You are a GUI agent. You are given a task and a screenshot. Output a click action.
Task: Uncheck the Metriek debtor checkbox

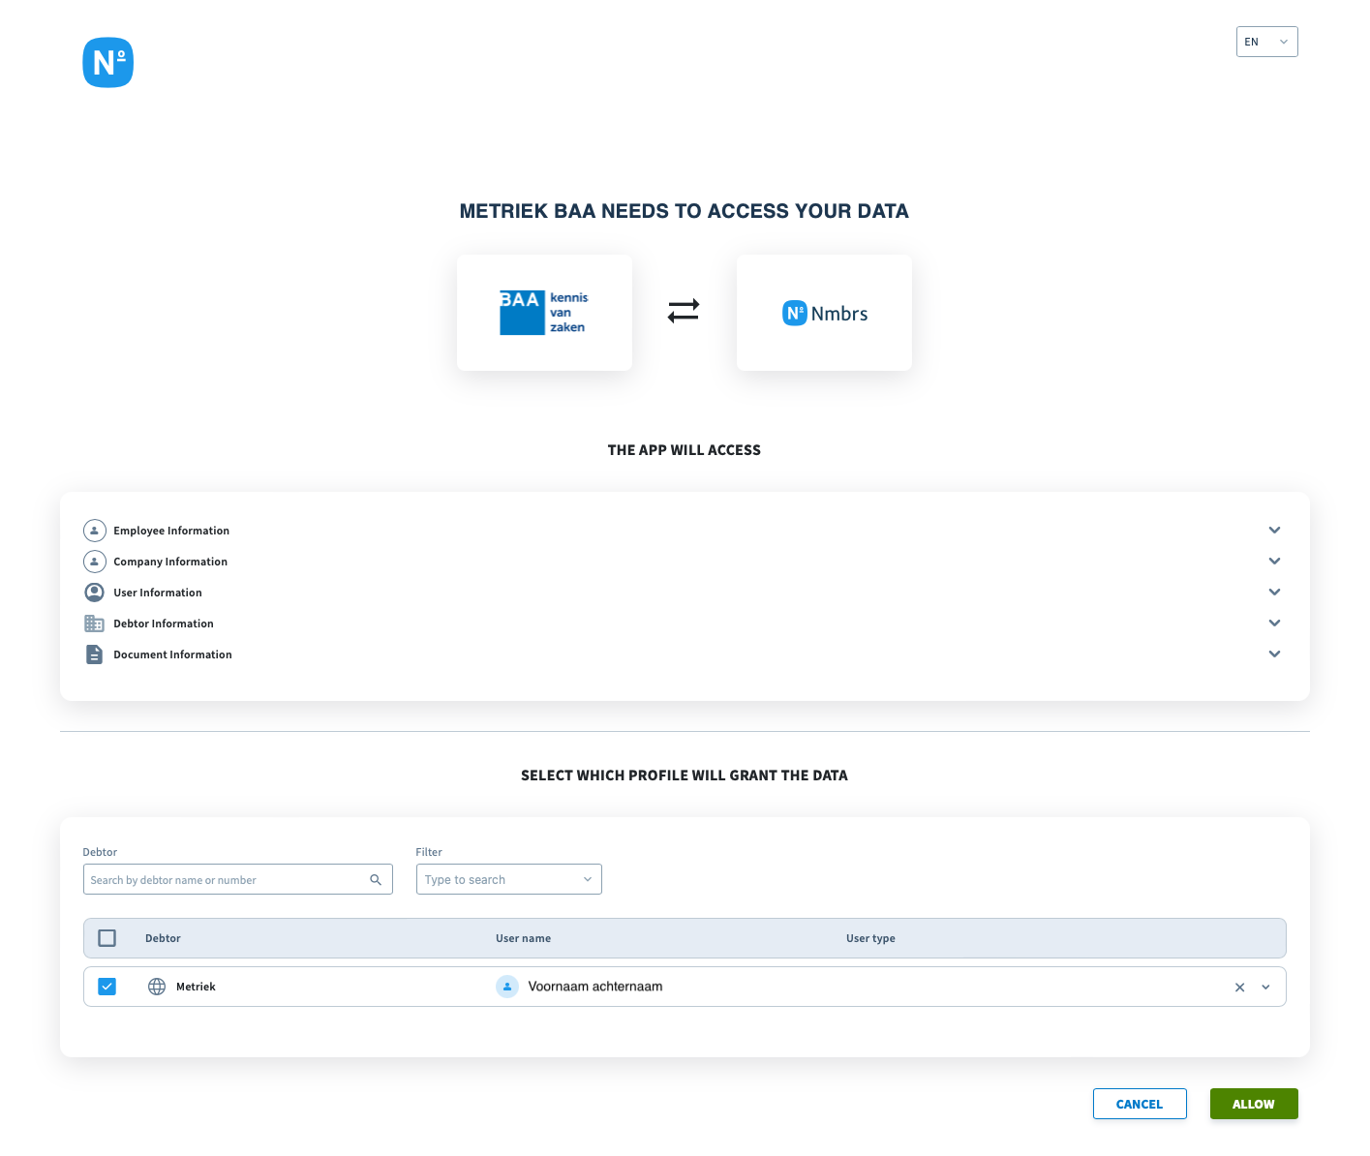pyautogui.click(x=107, y=987)
